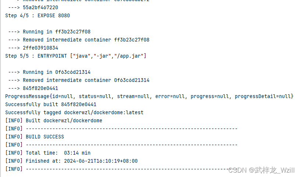300x177 pixels.
Task: Click 'Removed intermediate container 0f63c6d21314' line
Action: [x=79, y=80]
